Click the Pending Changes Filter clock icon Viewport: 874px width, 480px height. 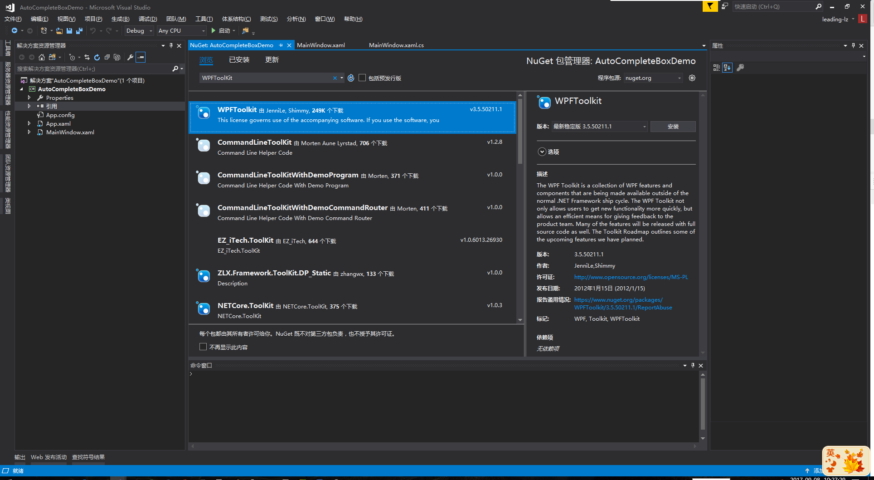[72, 57]
